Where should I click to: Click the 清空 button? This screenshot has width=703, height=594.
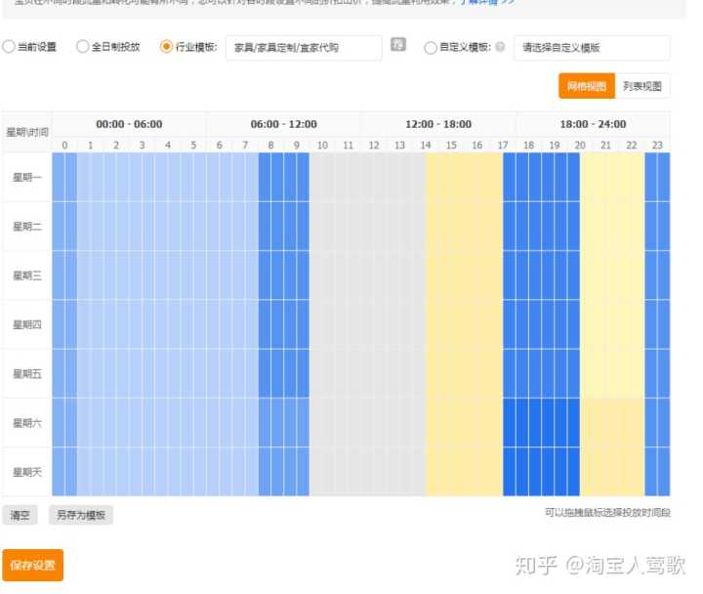click(20, 515)
